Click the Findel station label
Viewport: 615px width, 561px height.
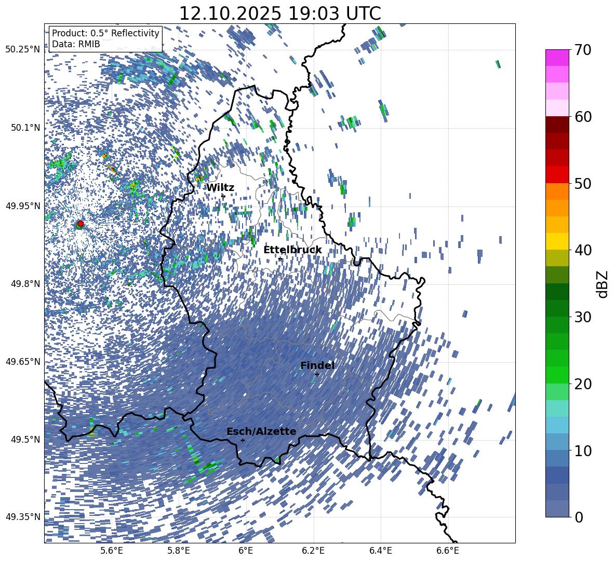click(x=317, y=365)
